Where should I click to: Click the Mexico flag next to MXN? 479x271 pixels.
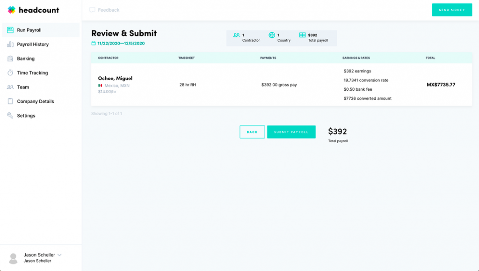click(101, 86)
